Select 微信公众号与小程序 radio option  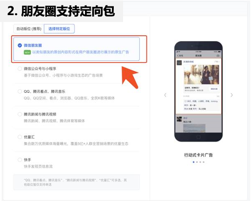pos(20,69)
